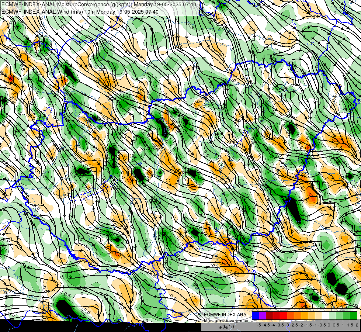
Task: Click the purple legend color swatch
Action: pos(263,315)
